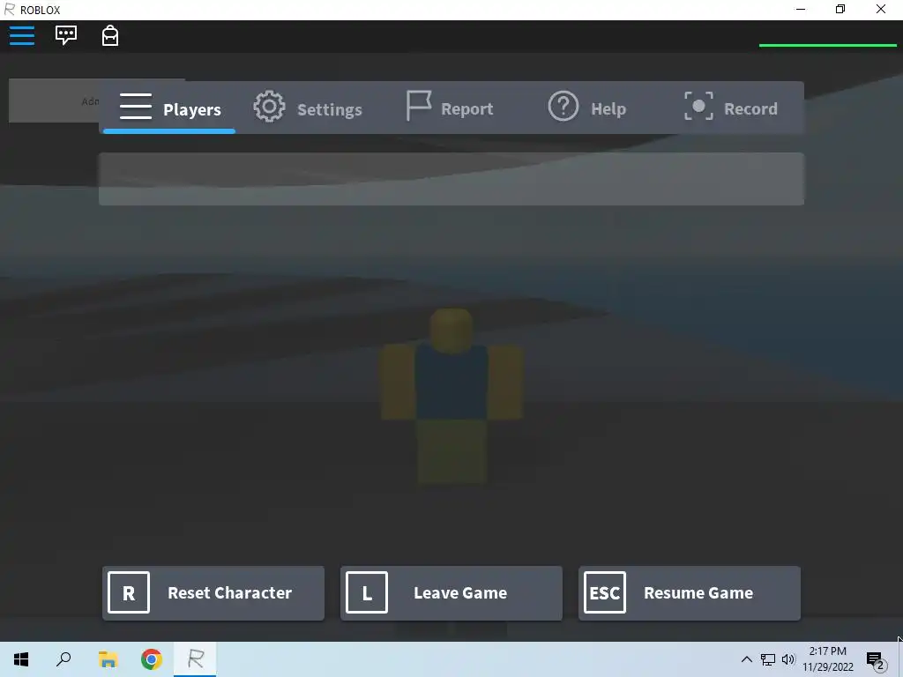Open the volume tray icon
Image resolution: width=903 pixels, height=677 pixels.
click(787, 659)
